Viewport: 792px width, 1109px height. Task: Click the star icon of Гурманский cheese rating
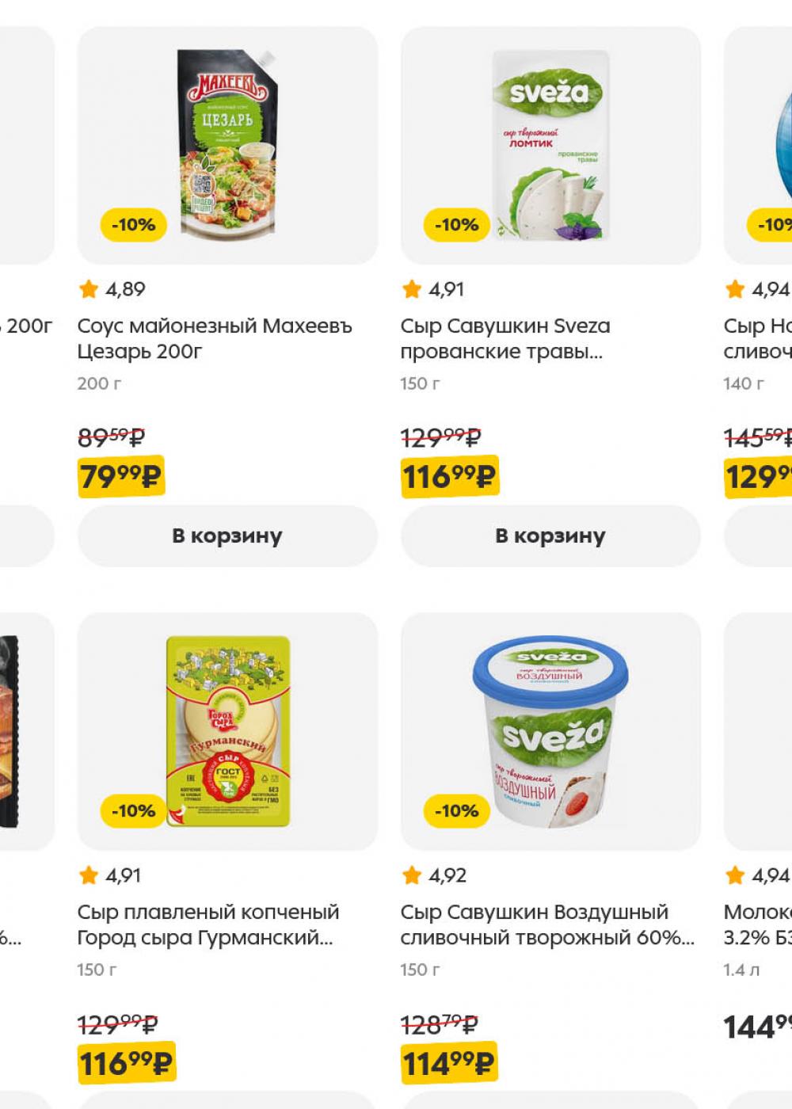click(88, 875)
